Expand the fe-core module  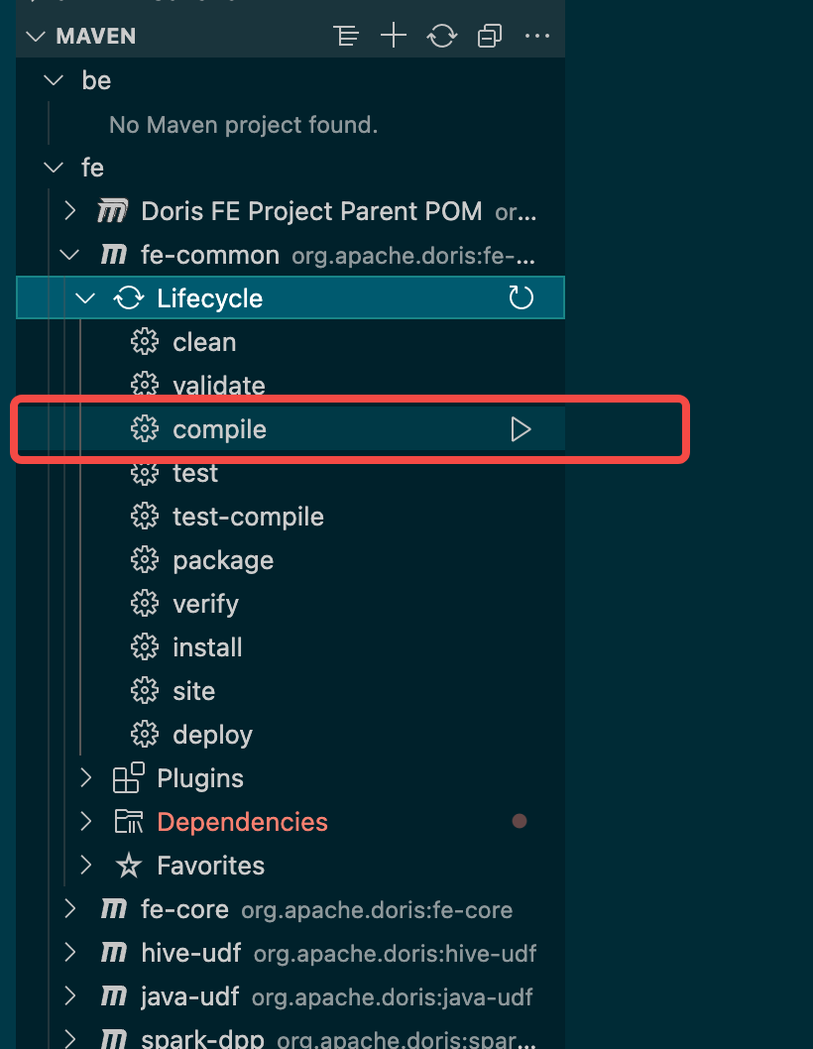(x=68, y=909)
